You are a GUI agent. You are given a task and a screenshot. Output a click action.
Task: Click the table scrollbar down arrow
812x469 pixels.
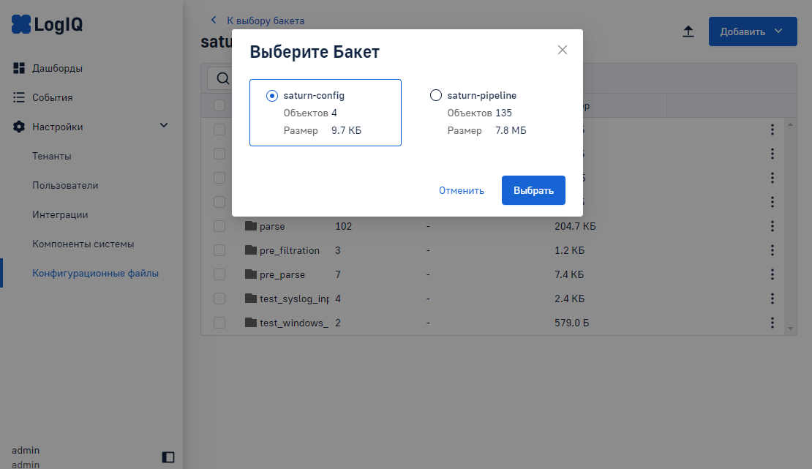pyautogui.click(x=790, y=329)
